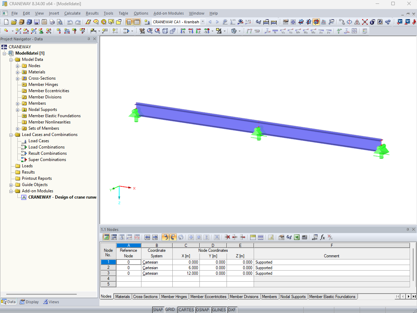This screenshot has height=313, width=417.
Task: Click the Mirror tool icon in toolbar
Action: 357,22
